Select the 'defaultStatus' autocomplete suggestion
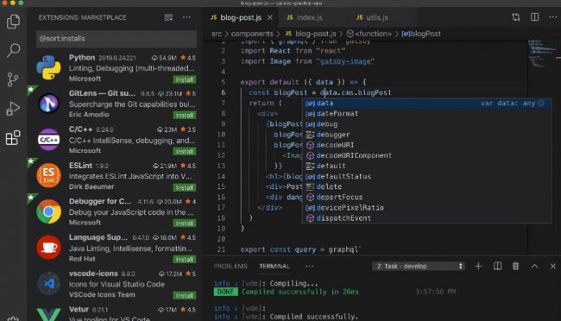The width and height of the screenshot is (561, 321). [426, 176]
